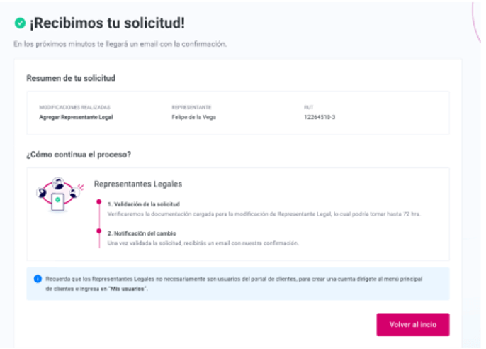Screen dimensions: 486x349
Task: Click the 72 hrs verification description
Action: pyautogui.click(x=264, y=214)
